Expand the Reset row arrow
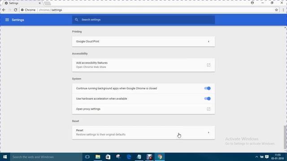 [x=209, y=132]
